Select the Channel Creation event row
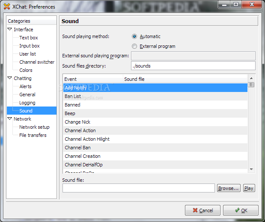This screenshot has width=265, height=222. (155, 156)
